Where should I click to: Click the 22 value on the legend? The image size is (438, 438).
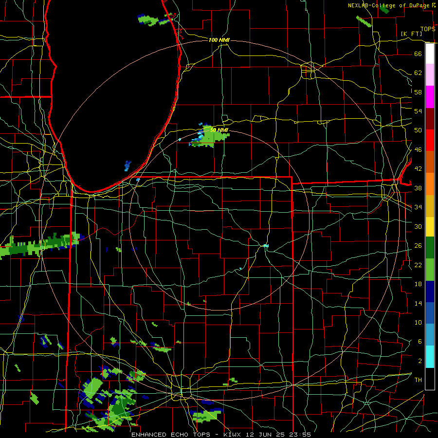[x=418, y=265]
